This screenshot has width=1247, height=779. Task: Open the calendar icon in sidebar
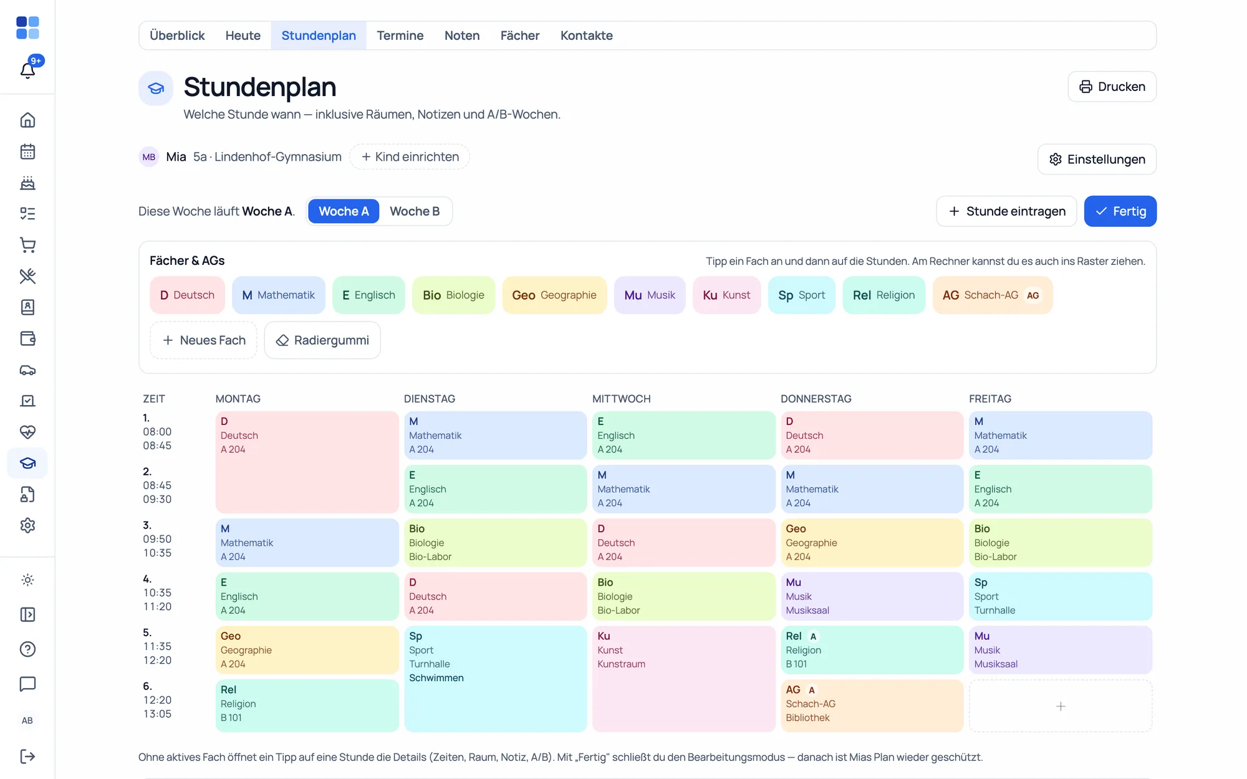click(27, 151)
